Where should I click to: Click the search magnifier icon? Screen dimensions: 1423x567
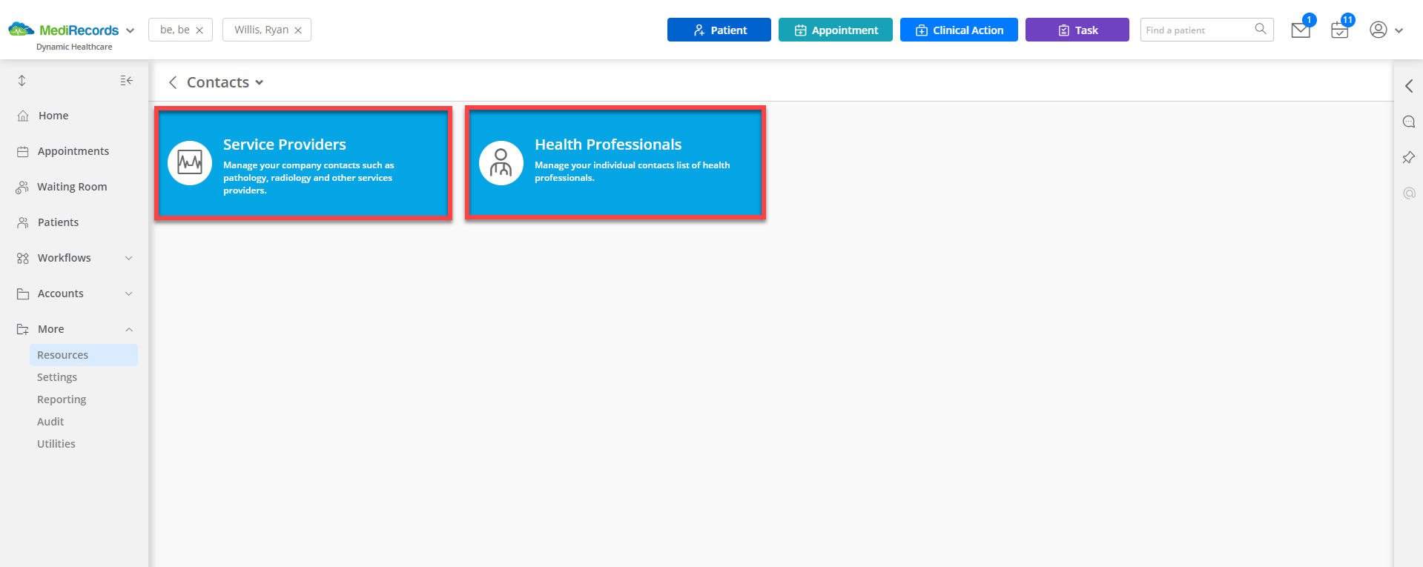point(1261,29)
